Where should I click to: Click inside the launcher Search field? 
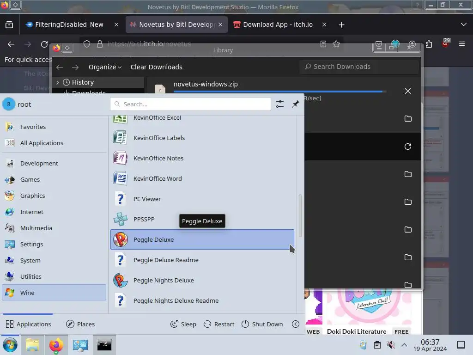(190, 104)
